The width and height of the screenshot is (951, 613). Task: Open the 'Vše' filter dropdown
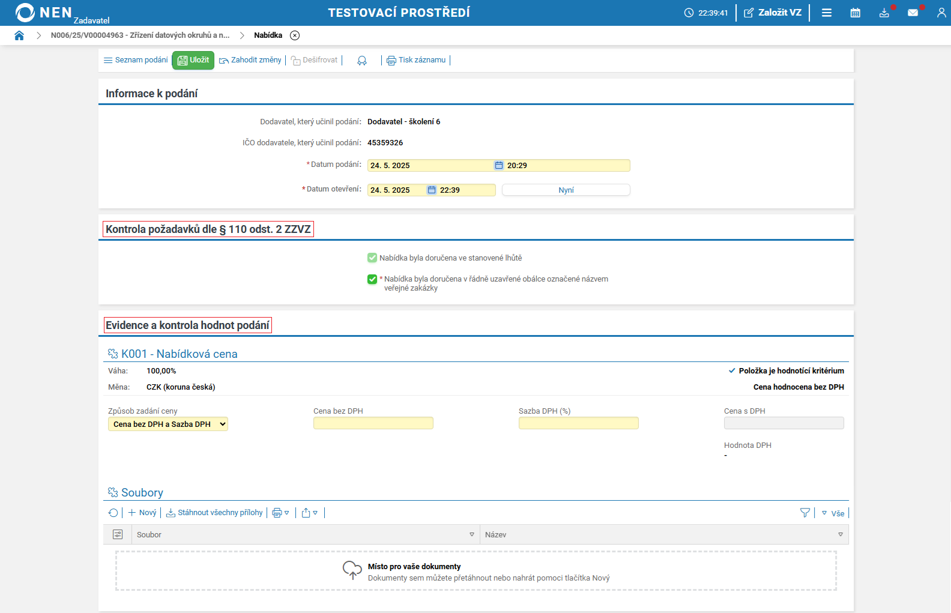pyautogui.click(x=833, y=513)
